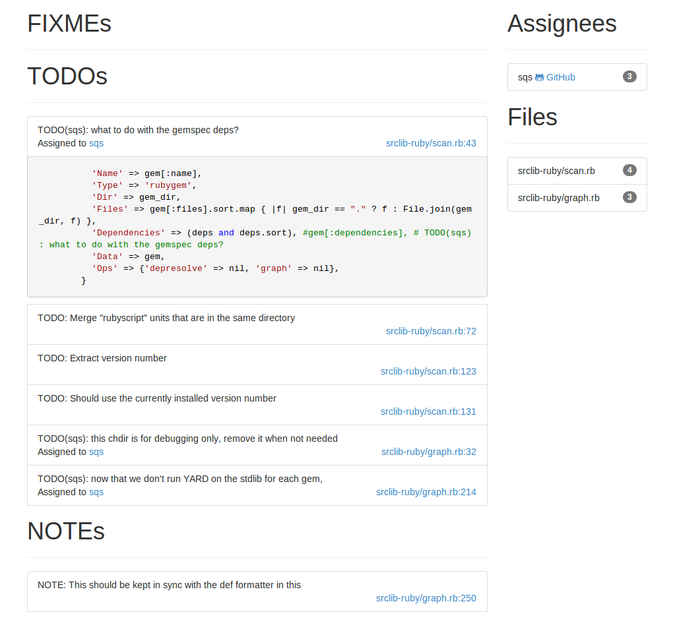The height and width of the screenshot is (635, 675).
Task: Open the GitHub link for assignee sqs
Action: [x=560, y=77]
